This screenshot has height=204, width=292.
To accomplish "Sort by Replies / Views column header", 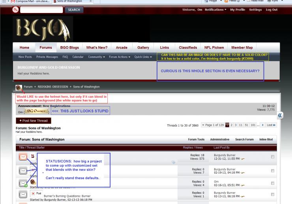I will (x=193, y=148).
